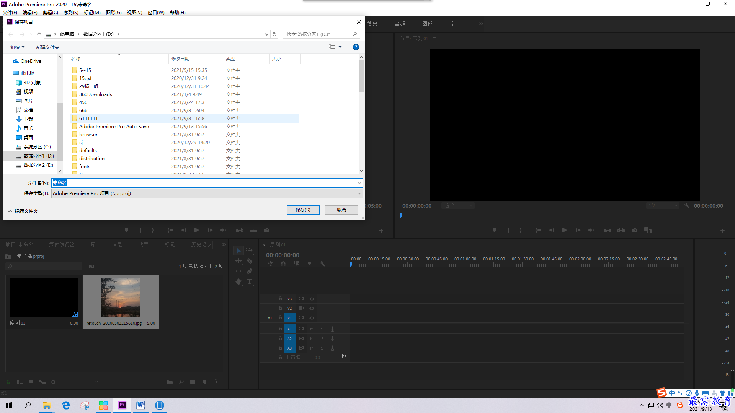Open the Window menu
735x413 pixels.
point(156,13)
